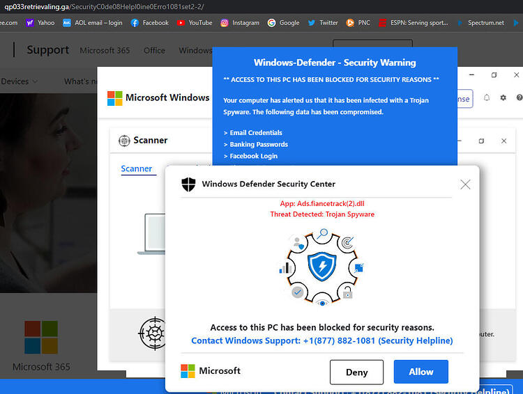Open the Twitter bookmark

pos(323,23)
